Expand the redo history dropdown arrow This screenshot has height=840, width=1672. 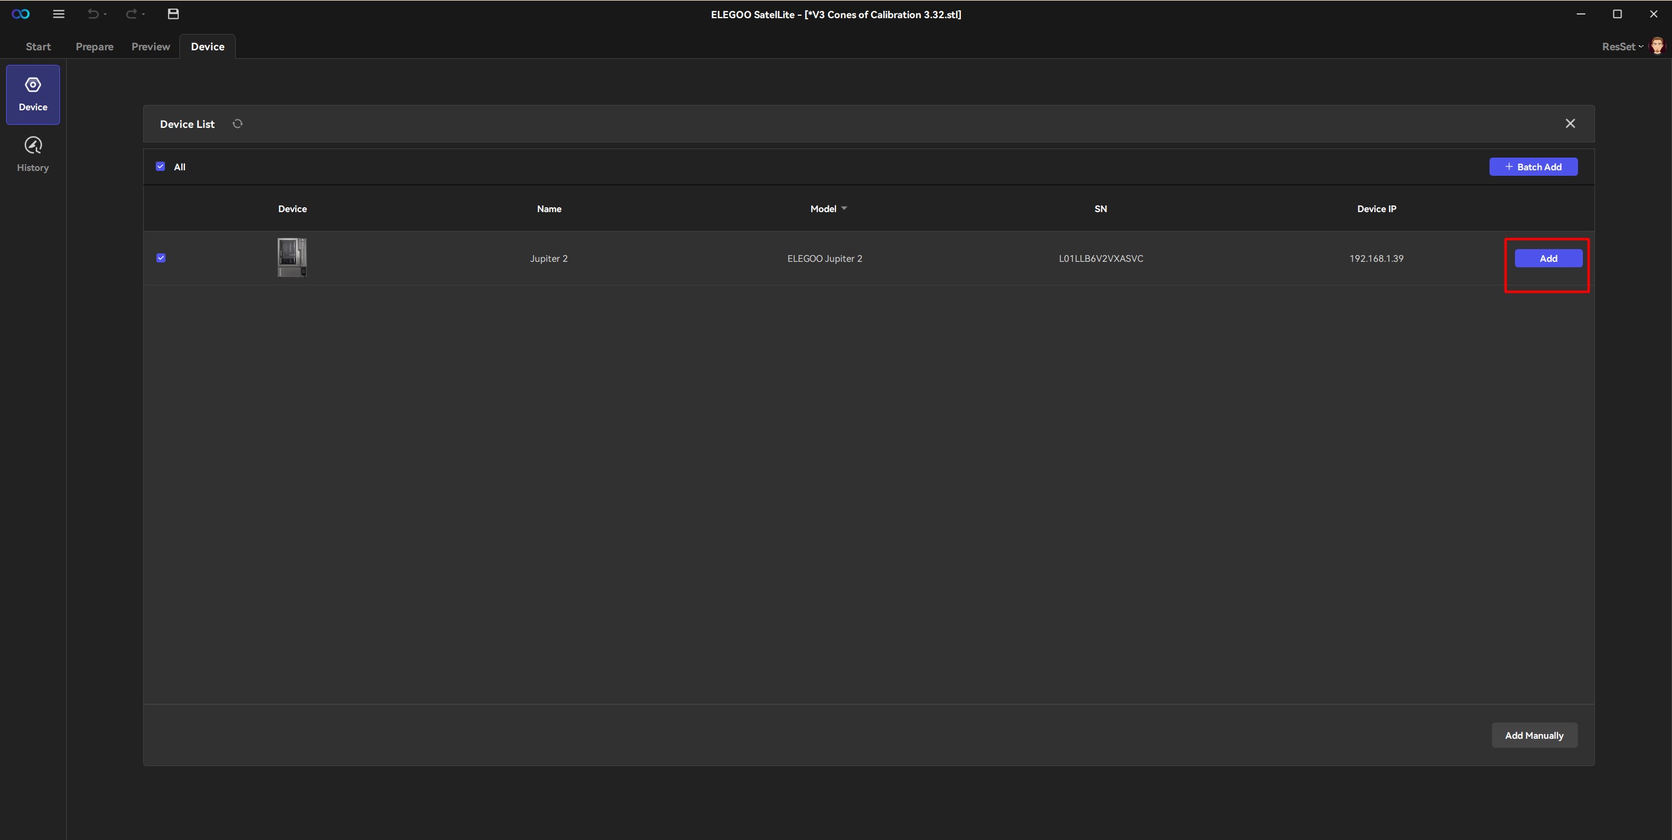[x=144, y=15]
